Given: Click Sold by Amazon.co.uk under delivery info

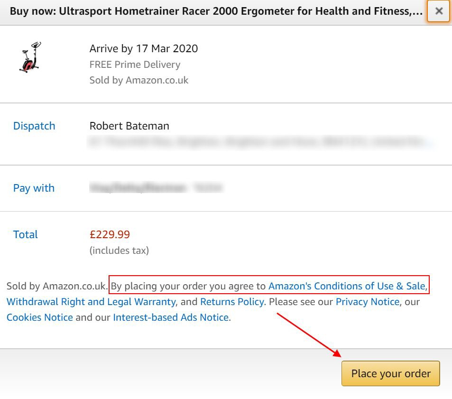Looking at the screenshot, I should tap(138, 80).
